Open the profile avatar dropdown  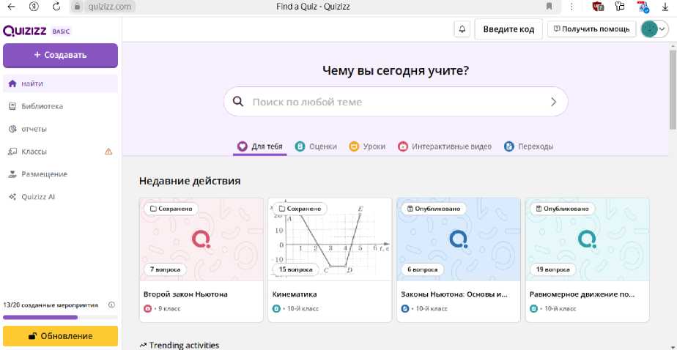[x=654, y=29]
